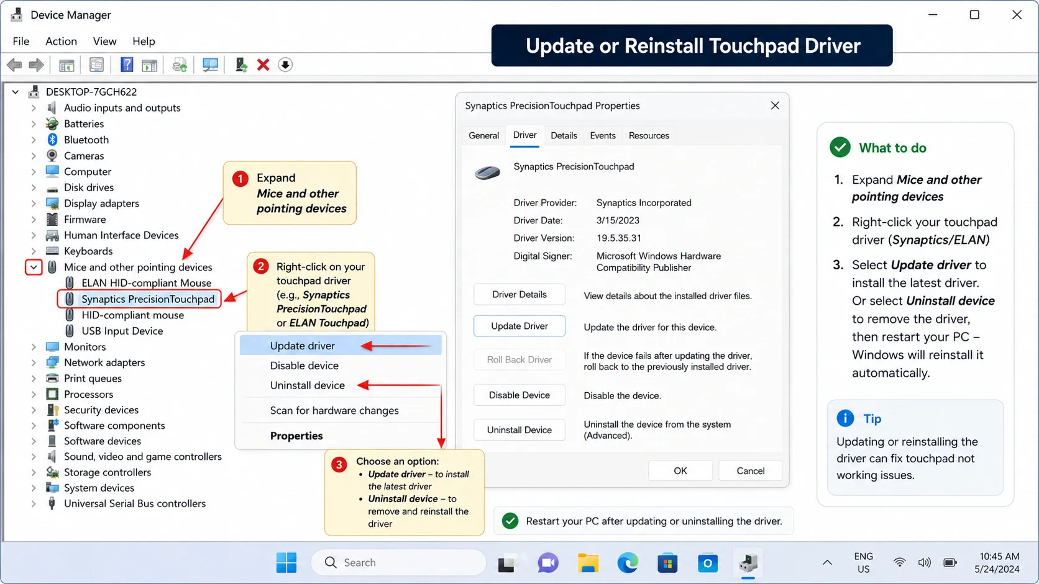The height and width of the screenshot is (584, 1039).
Task: Expand the Display adapters category
Action: pos(34,204)
